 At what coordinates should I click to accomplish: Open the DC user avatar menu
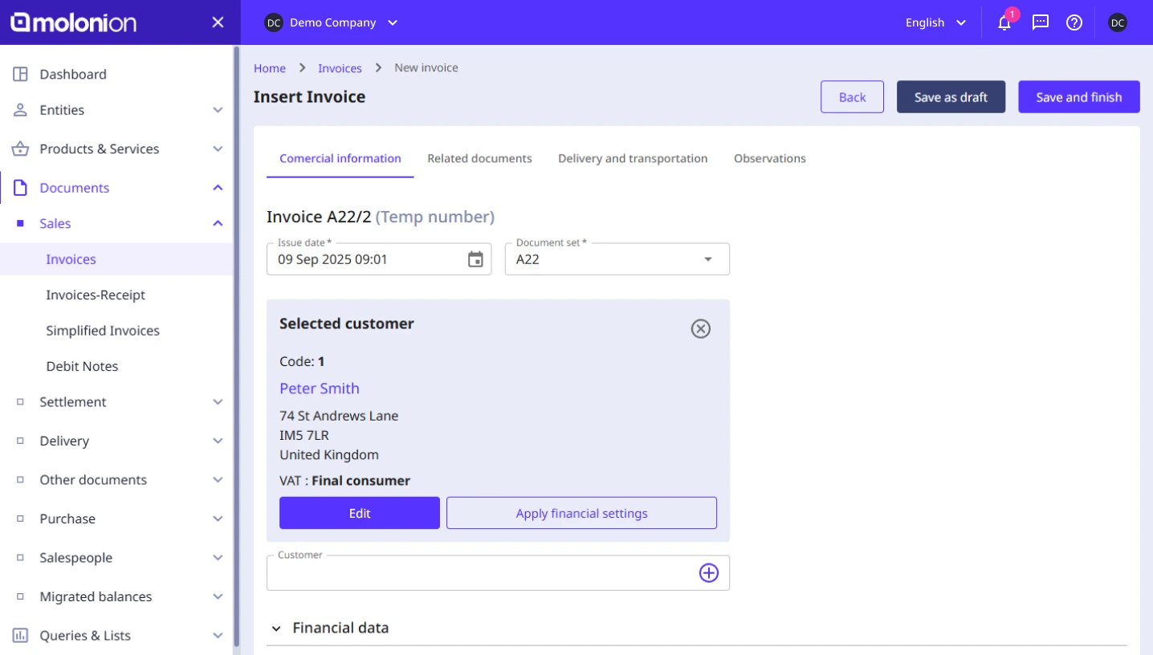(1117, 23)
